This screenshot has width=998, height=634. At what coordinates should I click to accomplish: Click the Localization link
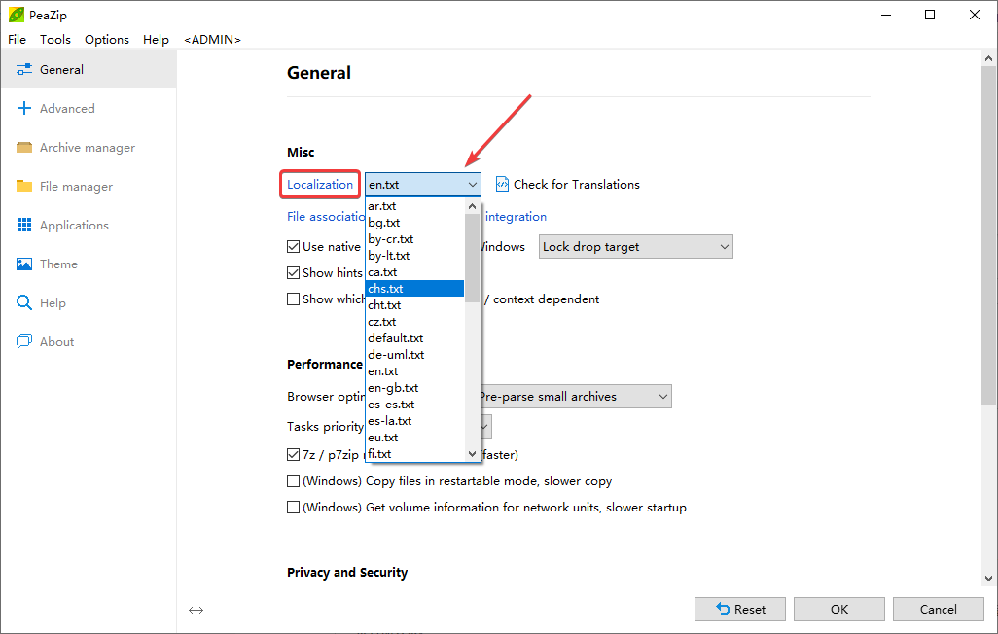[320, 184]
